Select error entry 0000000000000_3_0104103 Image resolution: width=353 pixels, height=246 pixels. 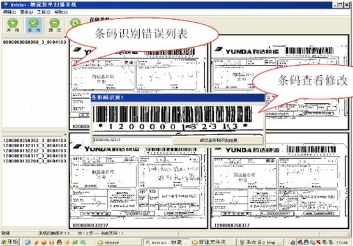point(34,42)
